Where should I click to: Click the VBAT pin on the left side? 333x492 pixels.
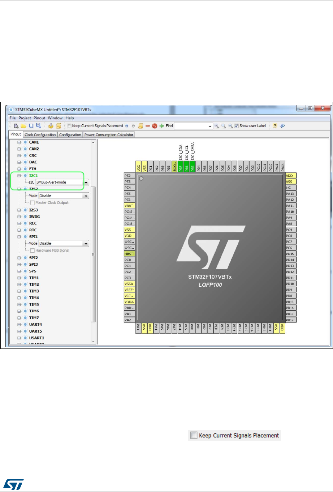pos(129,206)
